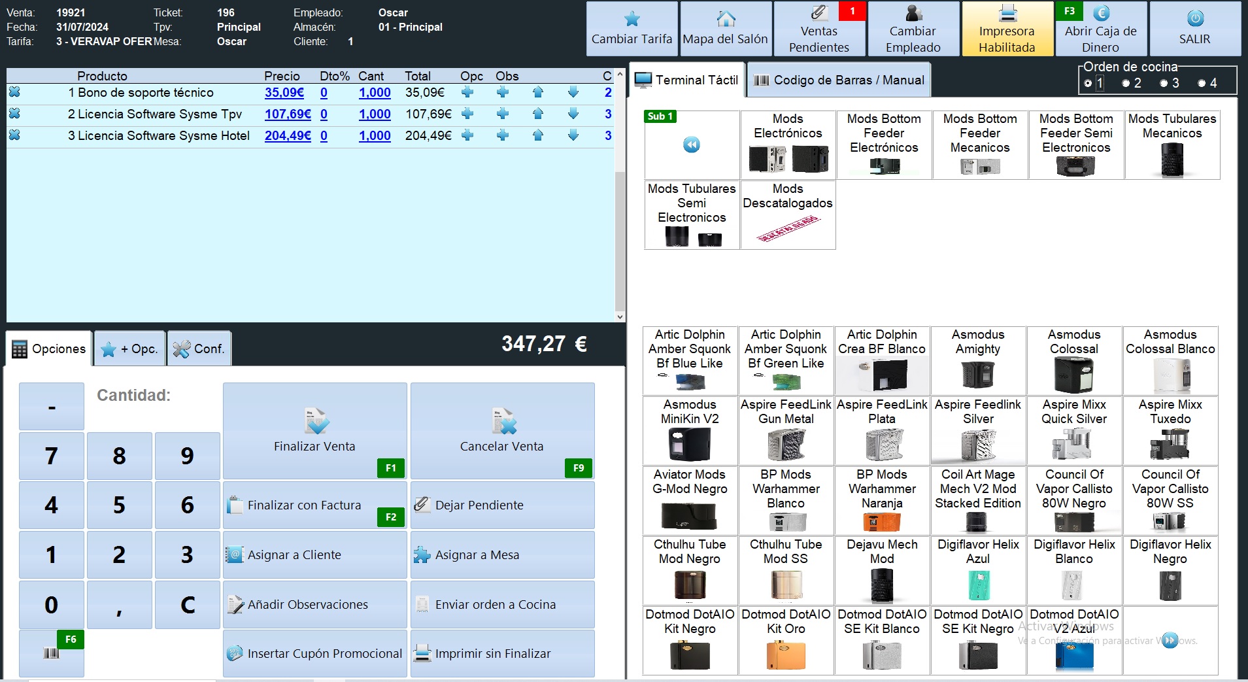Select kitchen order 2 radio button
The image size is (1248, 682).
[x=1126, y=84]
